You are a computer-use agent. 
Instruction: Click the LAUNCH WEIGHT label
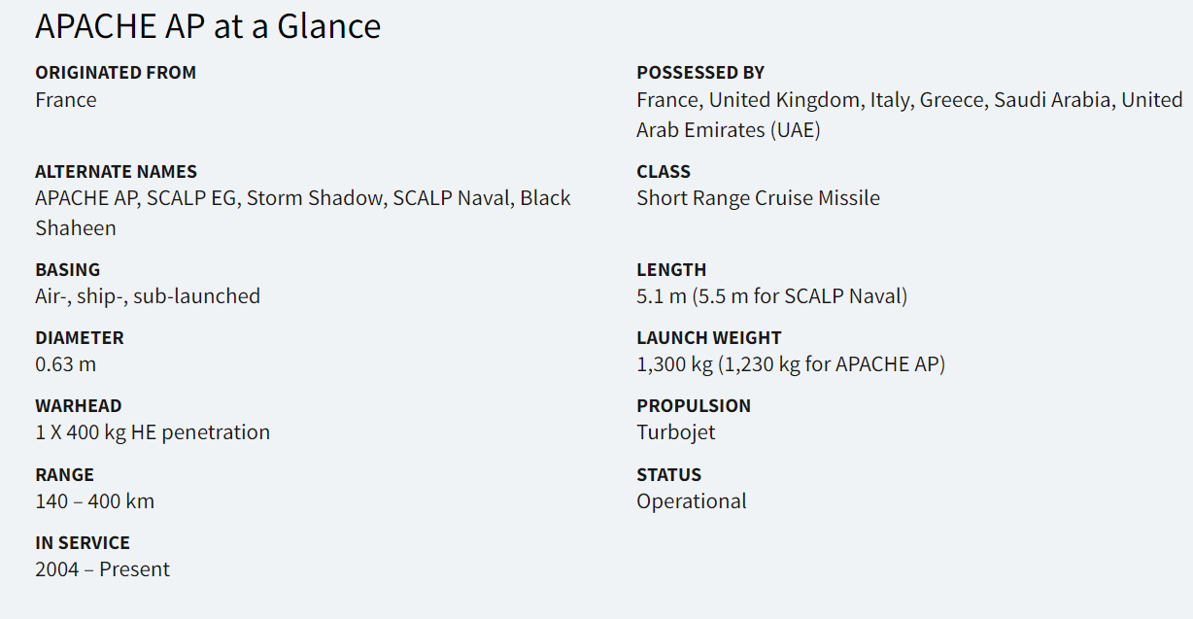[x=709, y=338]
